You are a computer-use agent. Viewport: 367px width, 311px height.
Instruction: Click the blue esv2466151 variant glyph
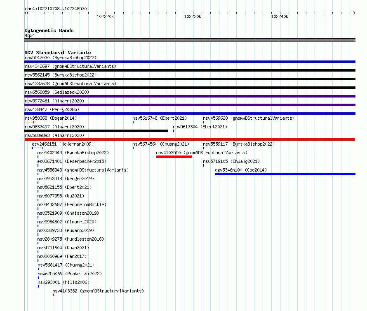[38, 148]
